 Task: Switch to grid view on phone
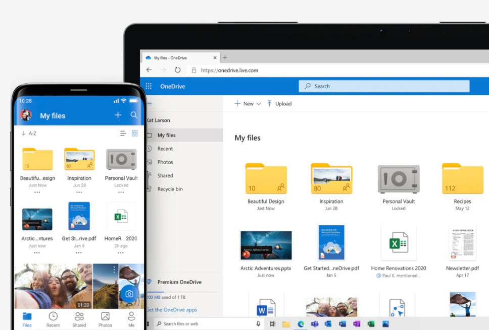click(135, 134)
